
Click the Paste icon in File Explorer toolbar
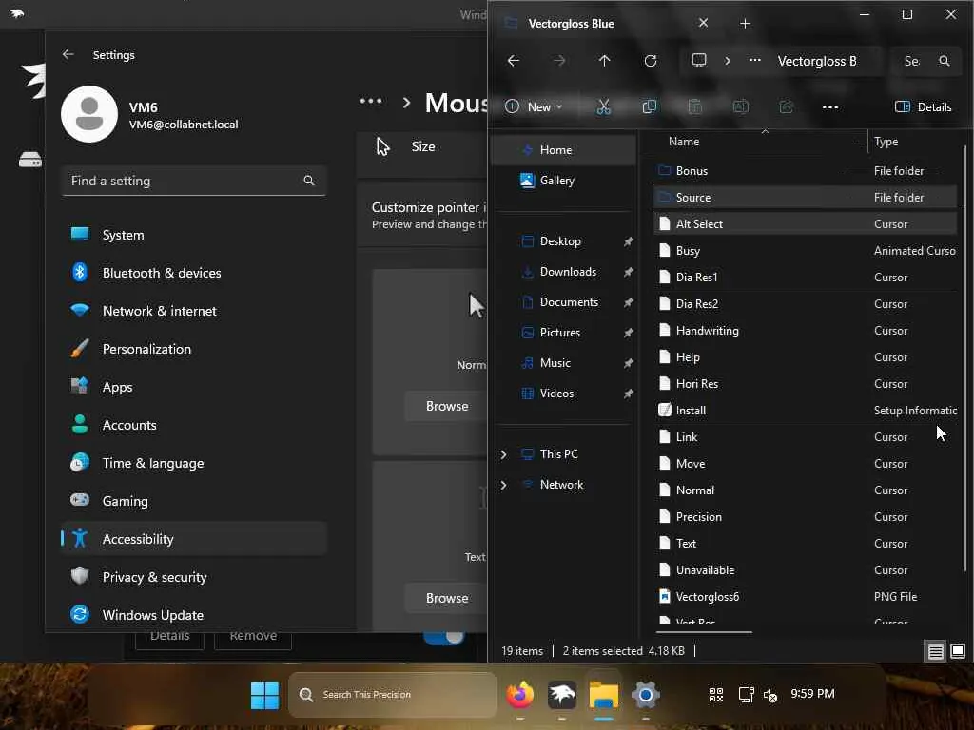pos(695,106)
